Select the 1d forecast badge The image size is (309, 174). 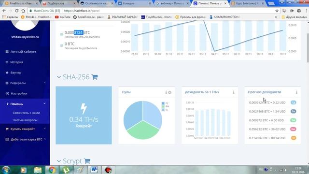[x=293, y=102]
